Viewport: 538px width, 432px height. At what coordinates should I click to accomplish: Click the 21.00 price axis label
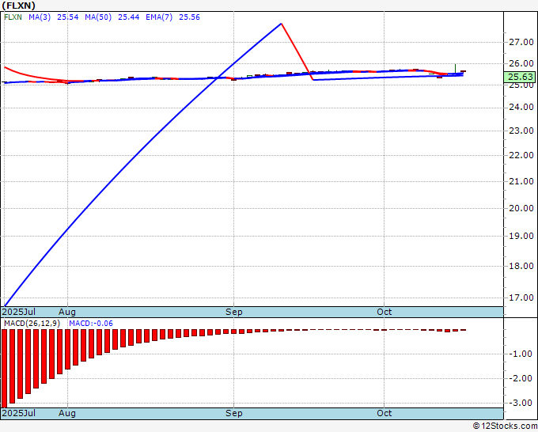[x=521, y=181]
